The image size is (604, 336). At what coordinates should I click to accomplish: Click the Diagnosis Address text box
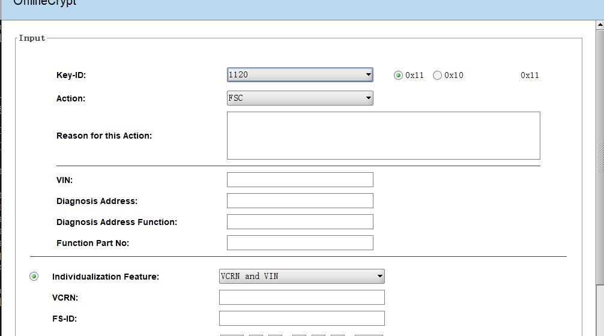pos(300,201)
